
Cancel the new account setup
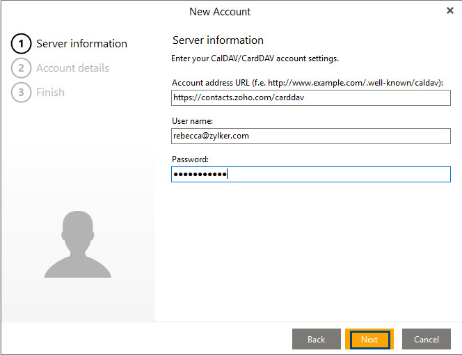click(x=427, y=339)
